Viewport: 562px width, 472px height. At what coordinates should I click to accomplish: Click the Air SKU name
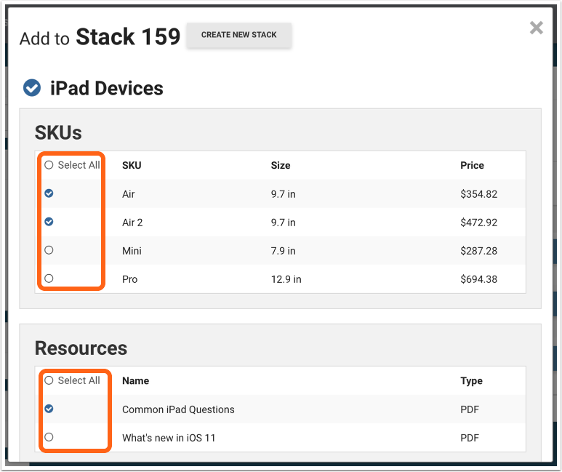click(128, 194)
